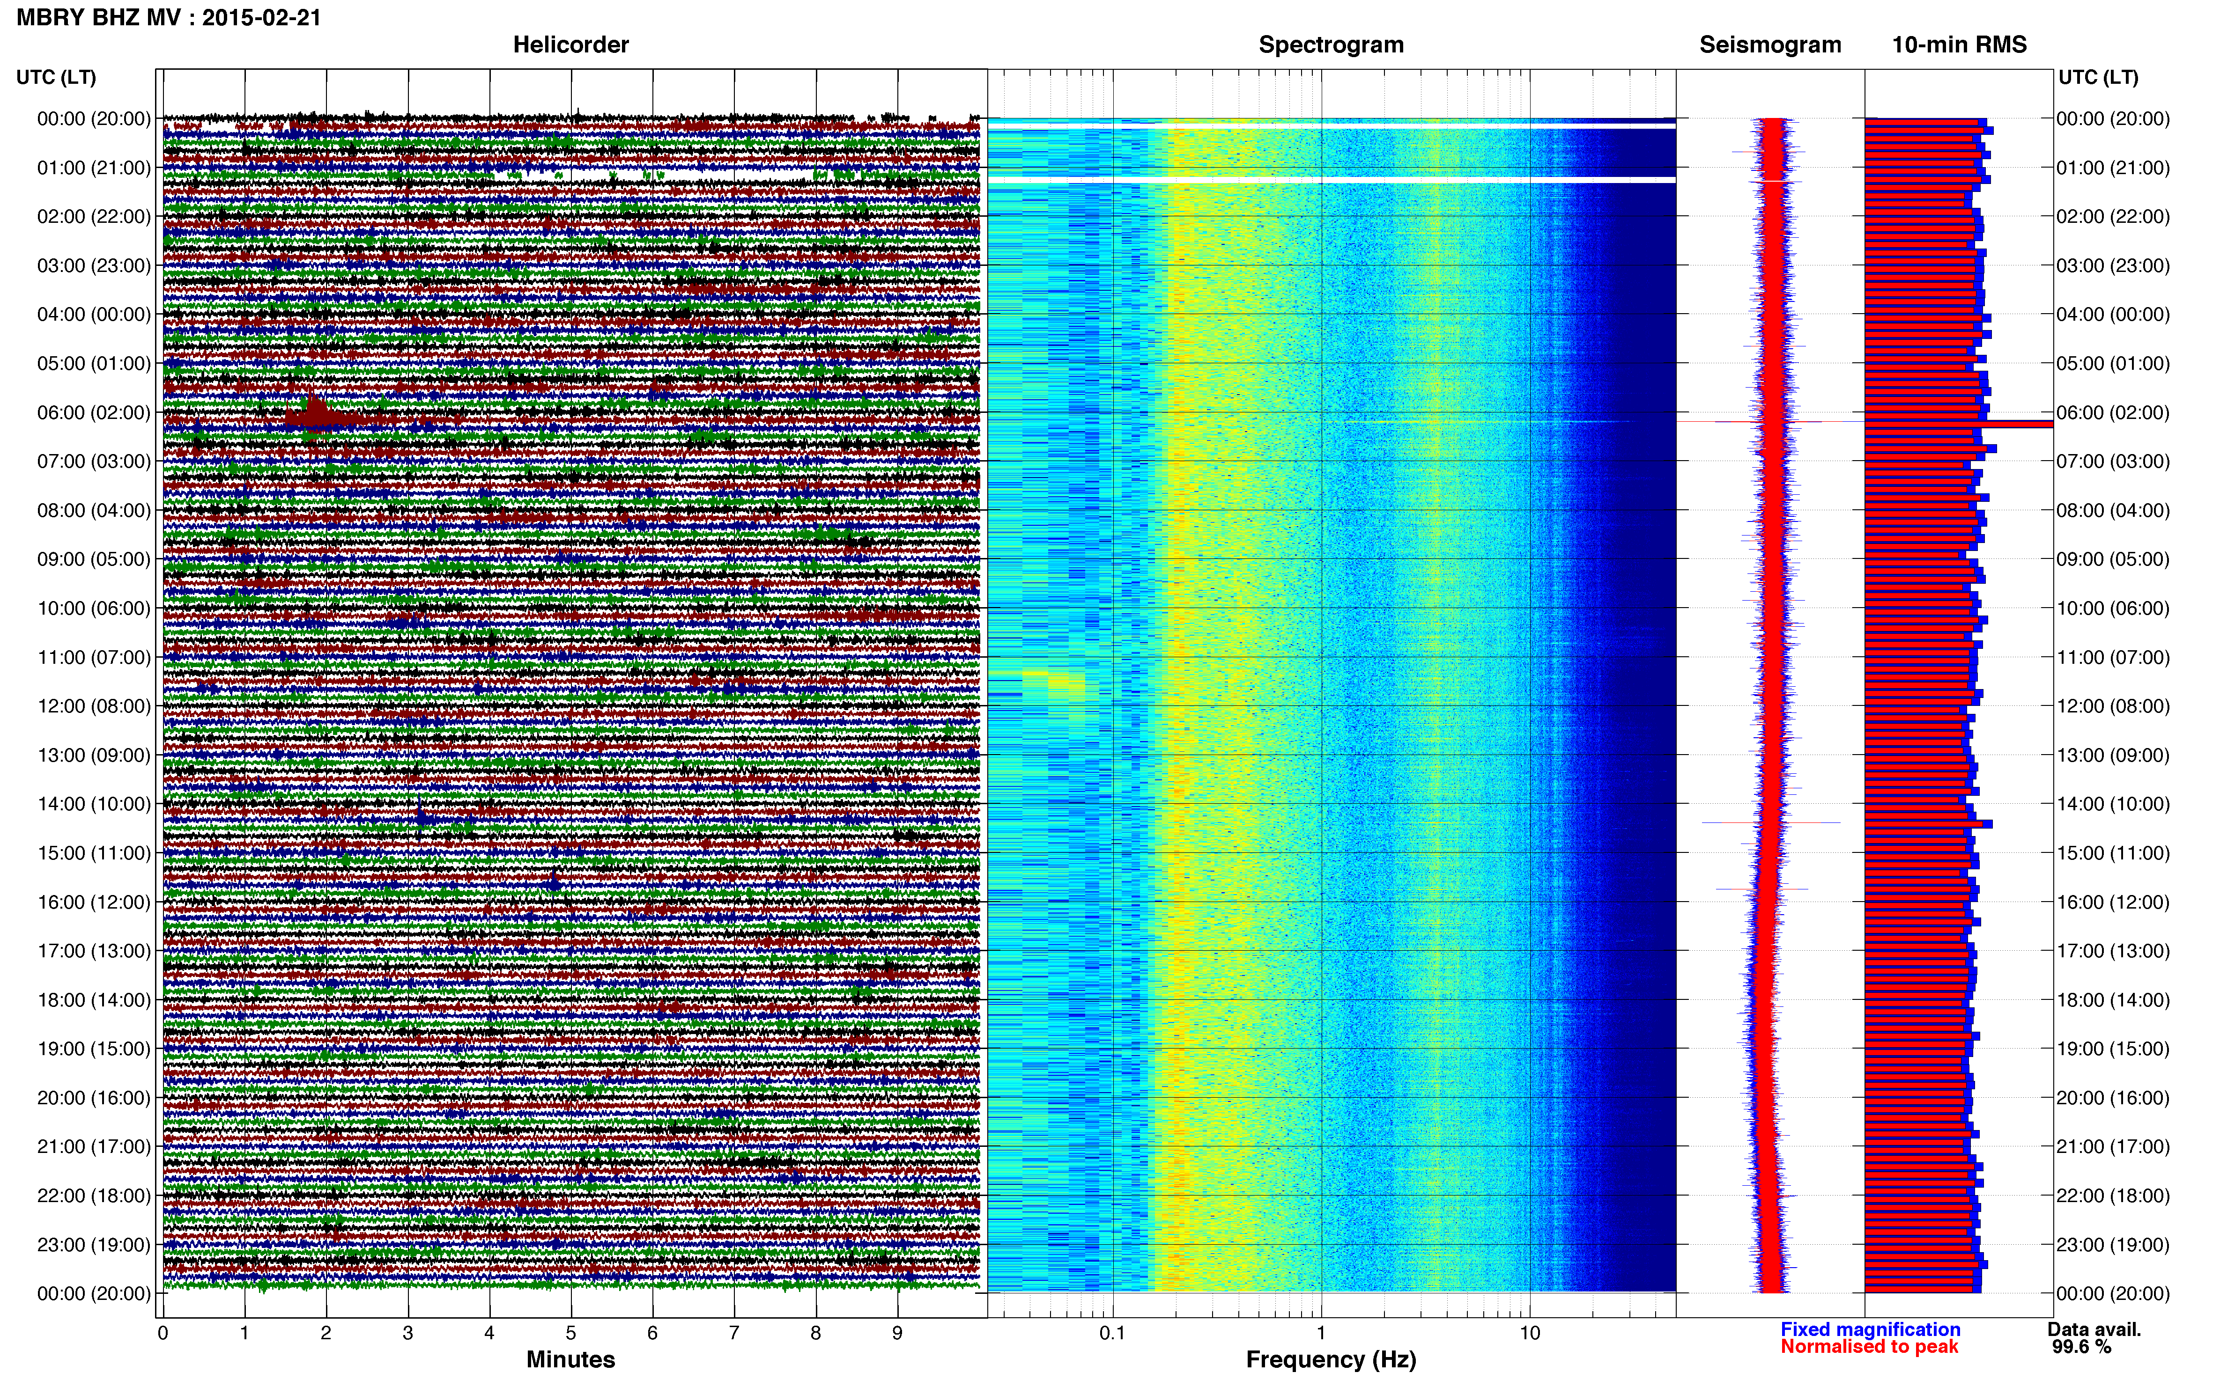Click left time label '01:00 (21:00)'
Screen dimensions: 2220x1387
(x=94, y=167)
